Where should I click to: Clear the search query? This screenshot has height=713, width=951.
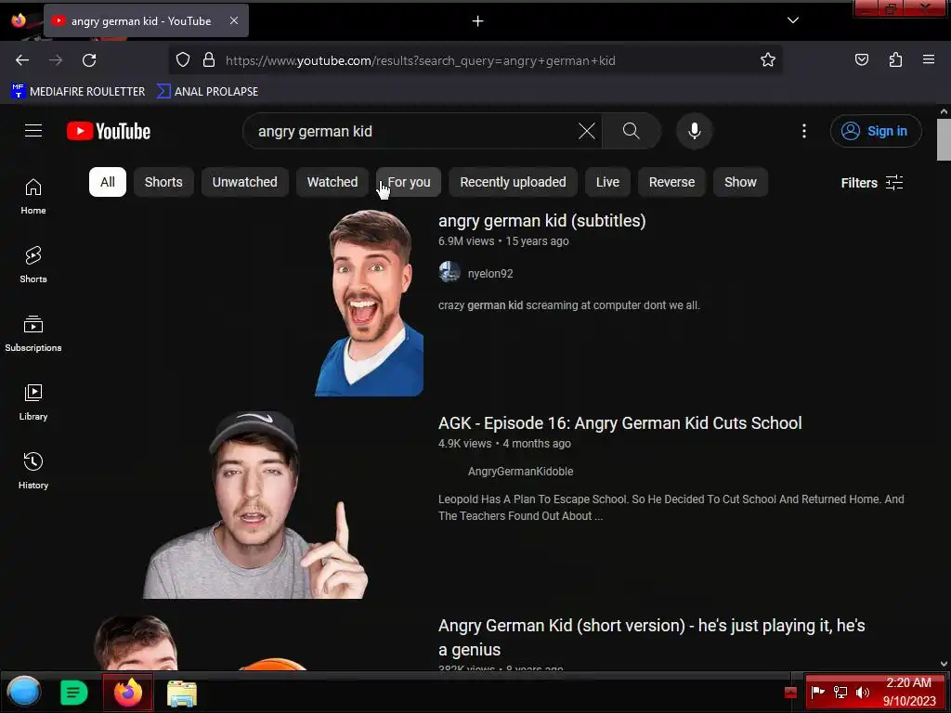pos(587,131)
